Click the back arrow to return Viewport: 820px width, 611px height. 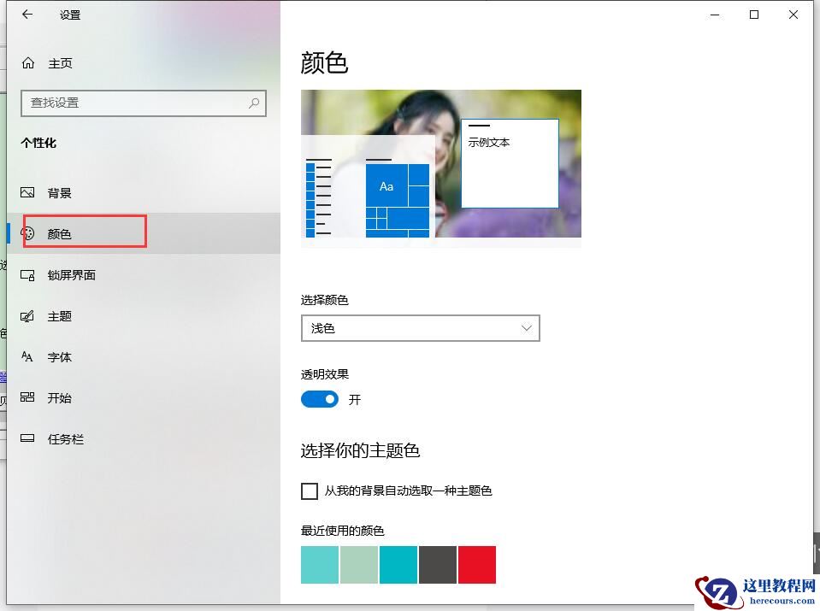pyautogui.click(x=26, y=15)
